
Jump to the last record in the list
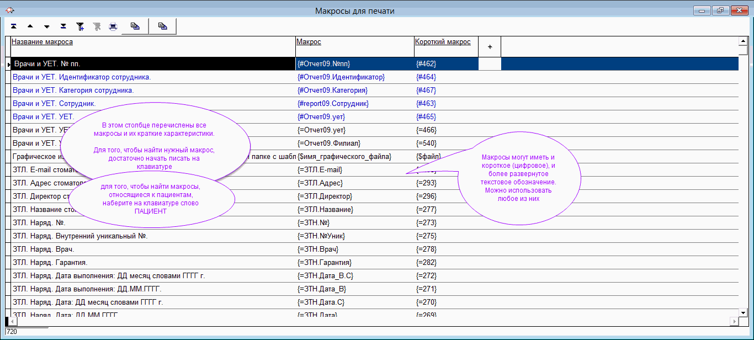[63, 26]
